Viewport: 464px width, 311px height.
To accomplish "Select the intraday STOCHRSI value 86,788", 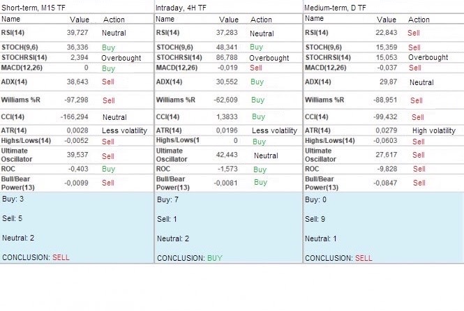I will 227,57.
